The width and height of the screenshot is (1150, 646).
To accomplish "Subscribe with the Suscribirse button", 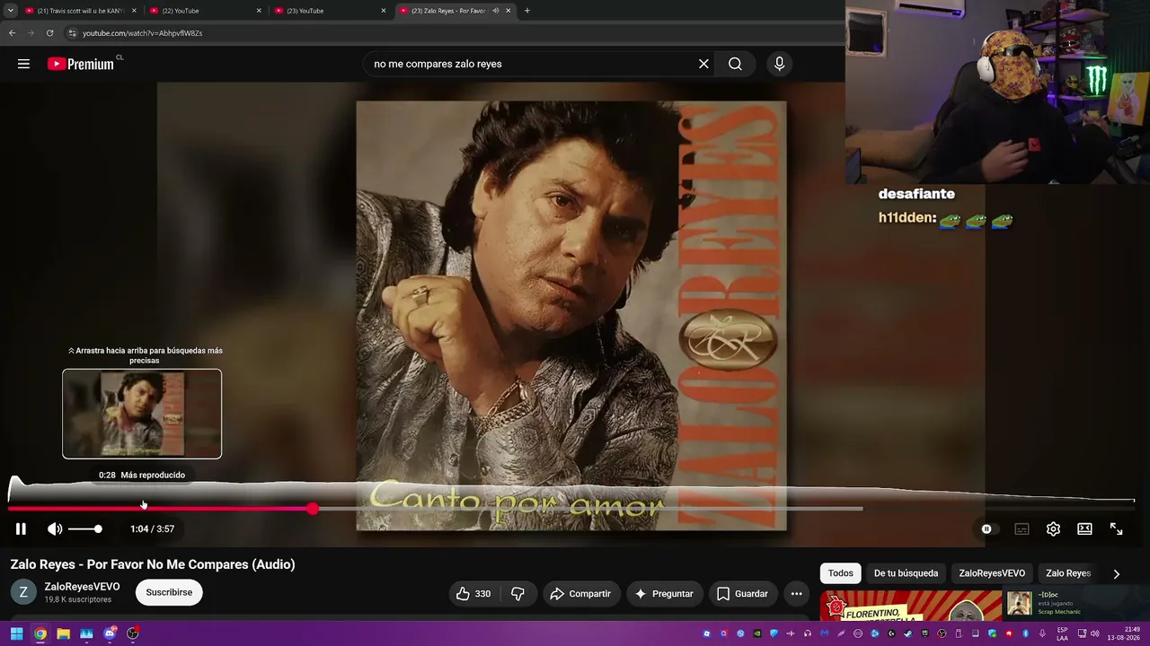I will click(169, 592).
